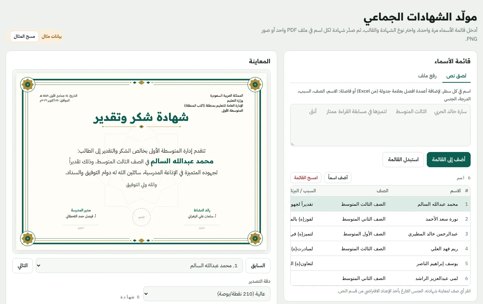This screenshot has width=483, height=304.
Task: Click the مسح المثال button
Action: point(24,36)
